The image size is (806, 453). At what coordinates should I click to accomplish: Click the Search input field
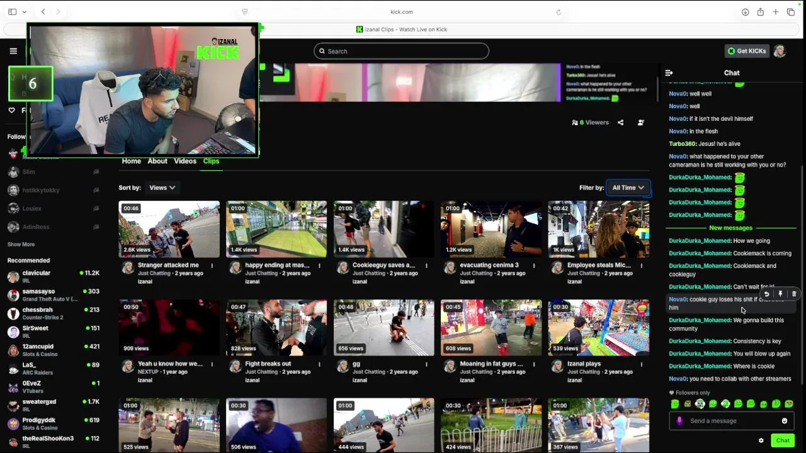401,51
